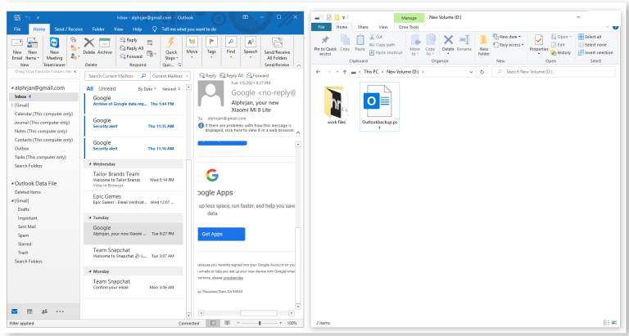Click Send/Receive All Folders
This screenshot has height=336, width=629.
tap(277, 49)
